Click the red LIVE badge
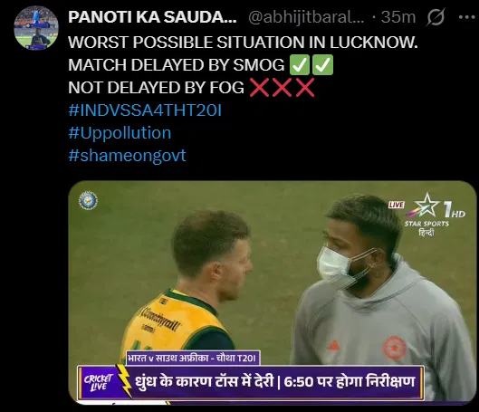 point(396,205)
